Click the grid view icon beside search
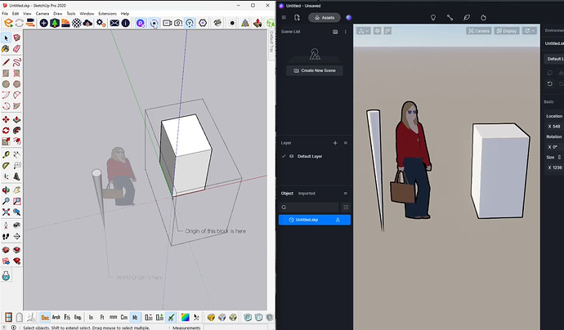The image size is (564, 330). (x=346, y=207)
